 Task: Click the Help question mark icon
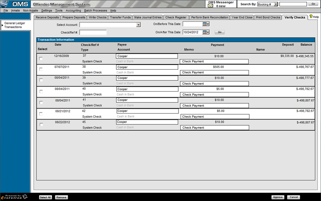coord(311,17)
